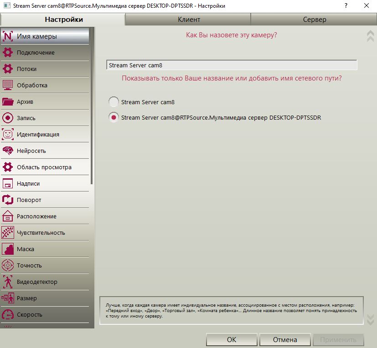Image resolution: width=377 pixels, height=348 pixels.
Task: Open the Архив settings section
Action: (x=45, y=101)
